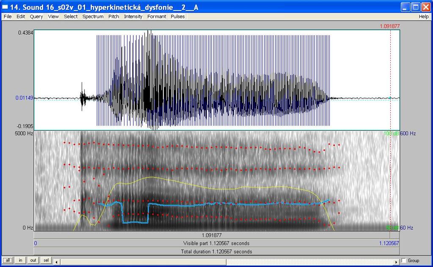433x267 pixels.
Task: Open the Formant menu
Action: pyautogui.click(x=157, y=17)
